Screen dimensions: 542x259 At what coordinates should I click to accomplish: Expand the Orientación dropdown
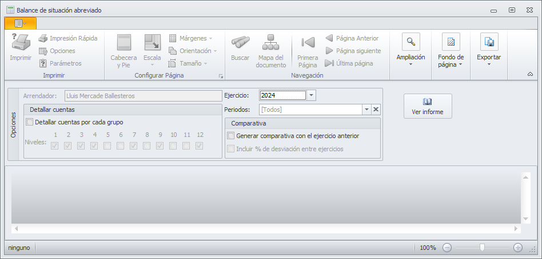[215, 51]
